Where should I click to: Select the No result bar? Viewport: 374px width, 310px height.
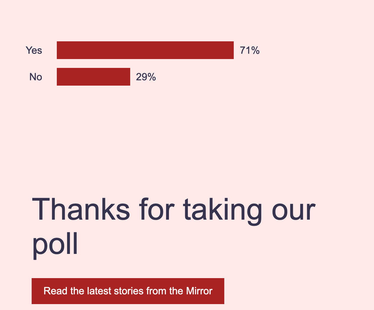pos(93,77)
